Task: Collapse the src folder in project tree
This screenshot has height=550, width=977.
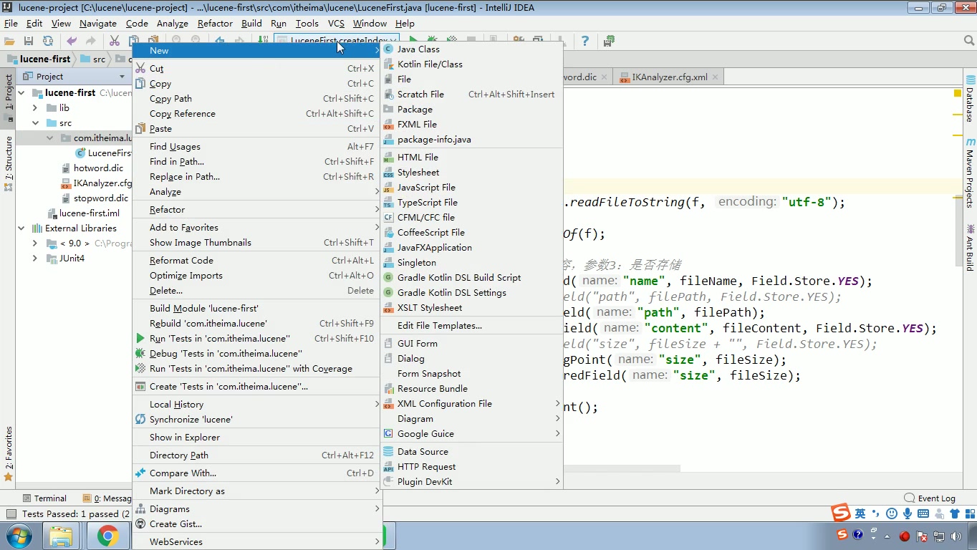Action: click(35, 123)
